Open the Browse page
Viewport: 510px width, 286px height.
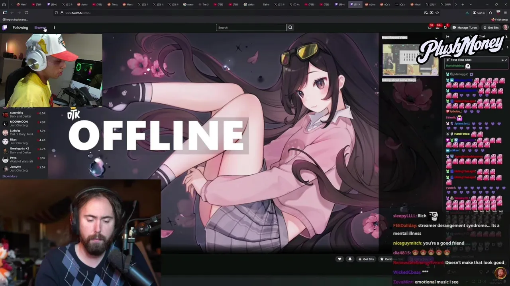click(40, 27)
